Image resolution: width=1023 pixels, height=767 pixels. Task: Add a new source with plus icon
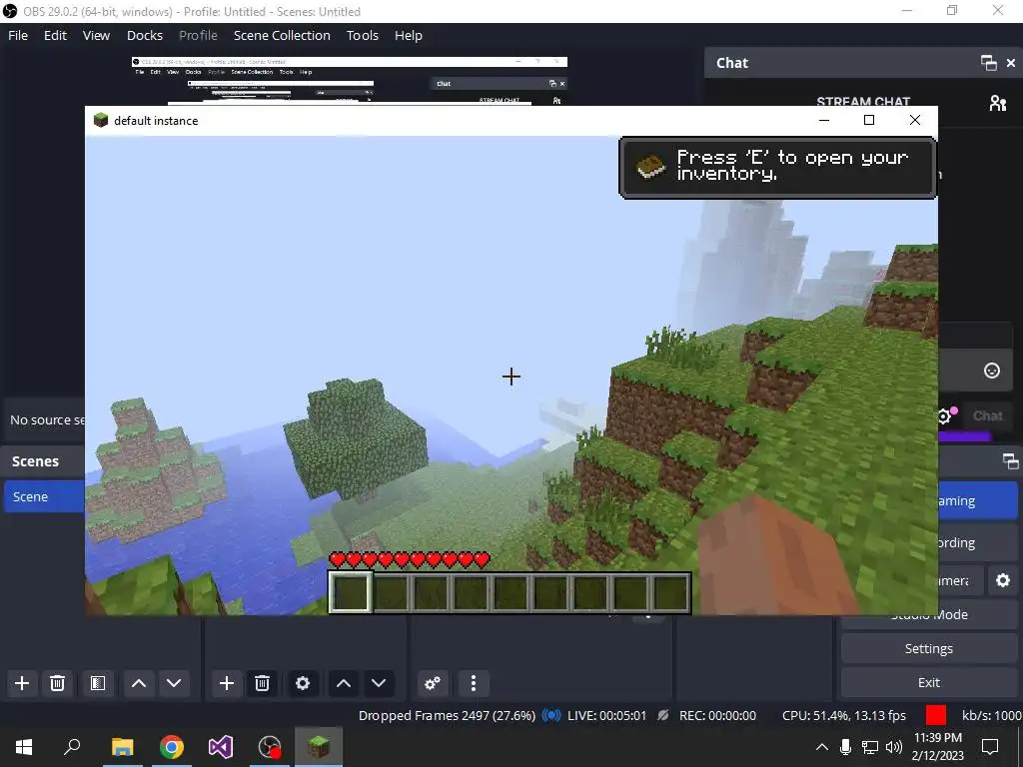click(x=227, y=683)
